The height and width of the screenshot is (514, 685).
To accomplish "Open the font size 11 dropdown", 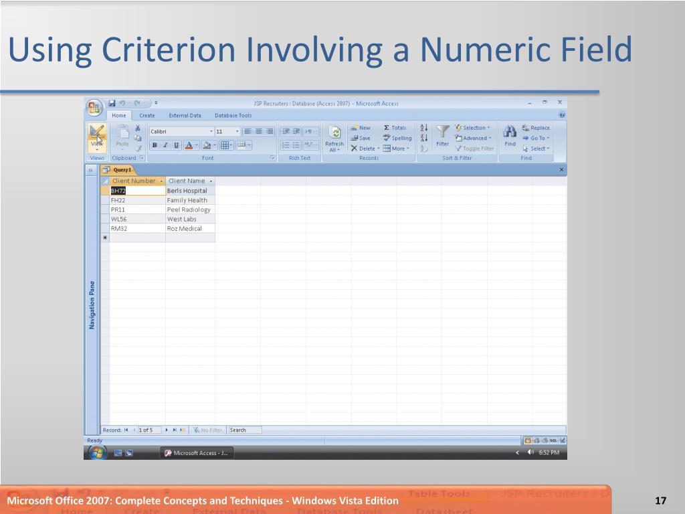I will [237, 132].
